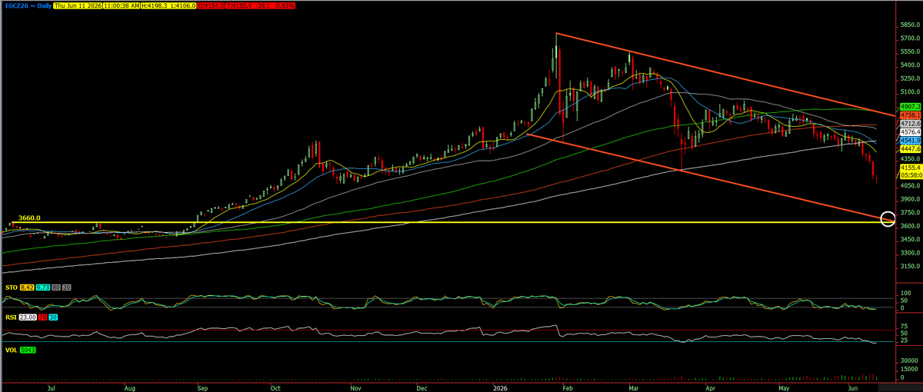The width and height of the screenshot is (923, 392).
Task: Click the Feb month label on time axis
Action: [x=568, y=388]
